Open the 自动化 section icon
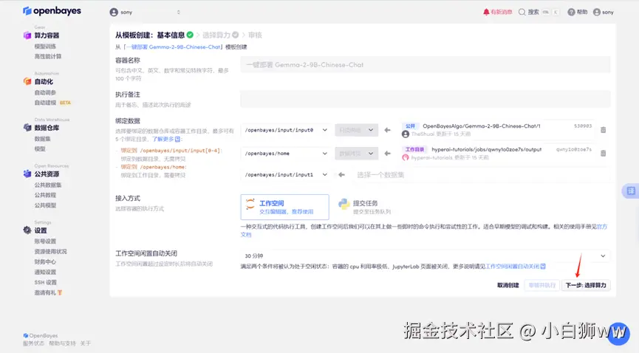This screenshot has height=353, width=639. tap(27, 81)
